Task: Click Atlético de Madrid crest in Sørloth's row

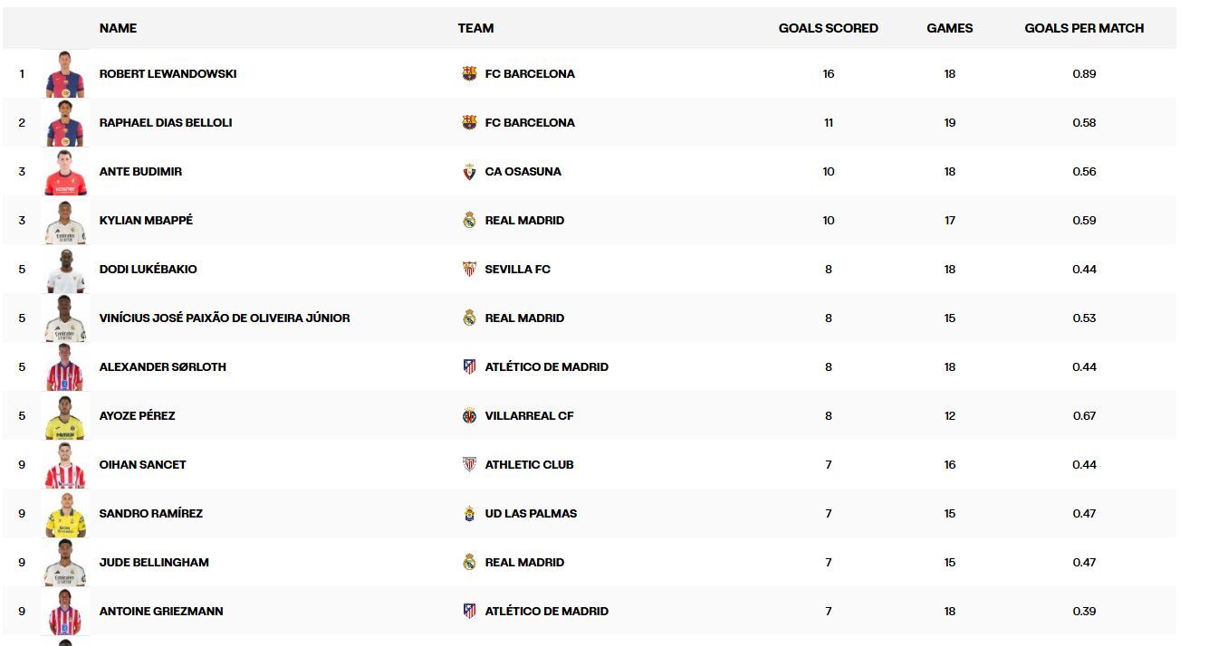Action: pyautogui.click(x=469, y=367)
